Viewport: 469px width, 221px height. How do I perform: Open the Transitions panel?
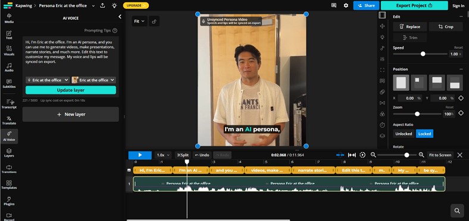pyautogui.click(x=9, y=169)
